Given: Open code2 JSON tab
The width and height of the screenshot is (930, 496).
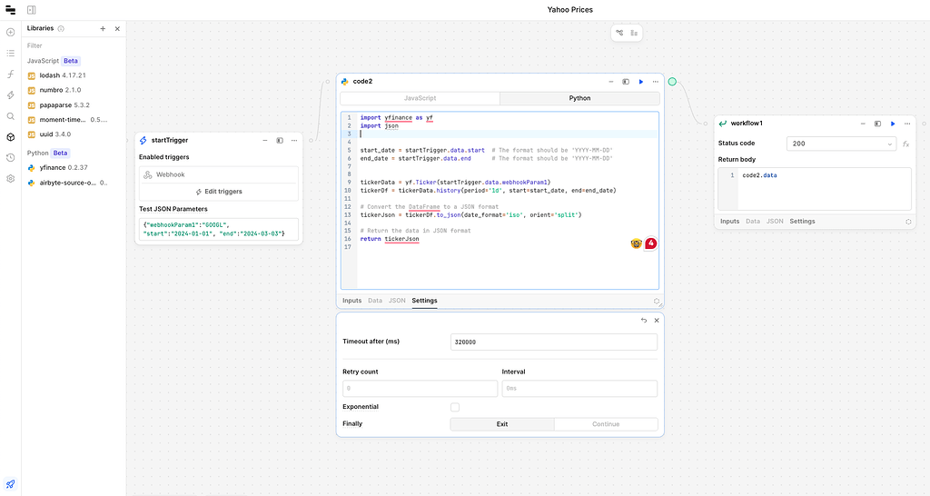Looking at the screenshot, I should pos(397,301).
